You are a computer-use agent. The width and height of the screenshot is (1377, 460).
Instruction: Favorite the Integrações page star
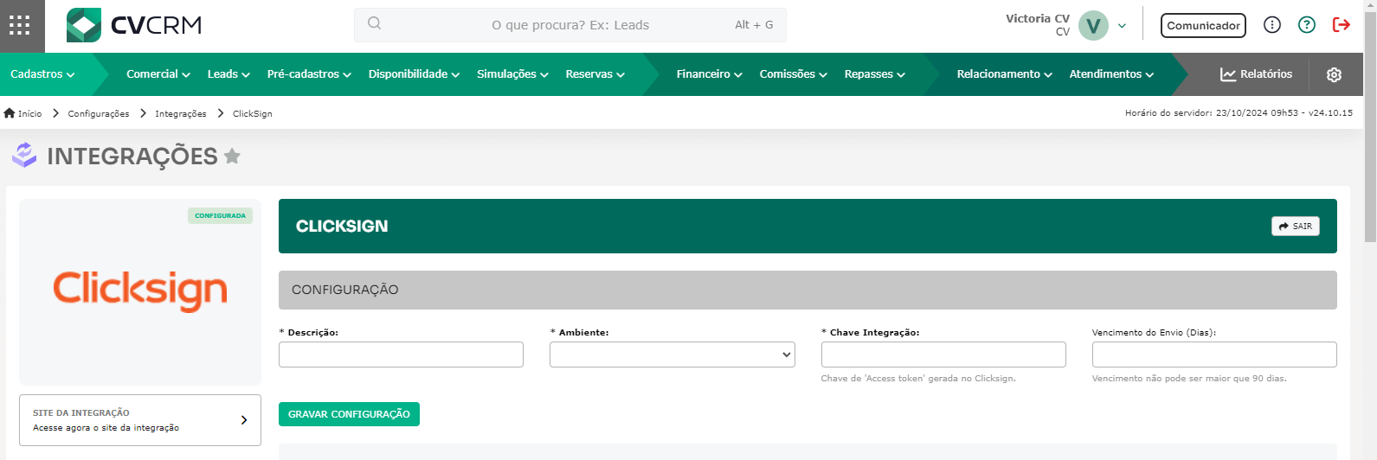[232, 157]
